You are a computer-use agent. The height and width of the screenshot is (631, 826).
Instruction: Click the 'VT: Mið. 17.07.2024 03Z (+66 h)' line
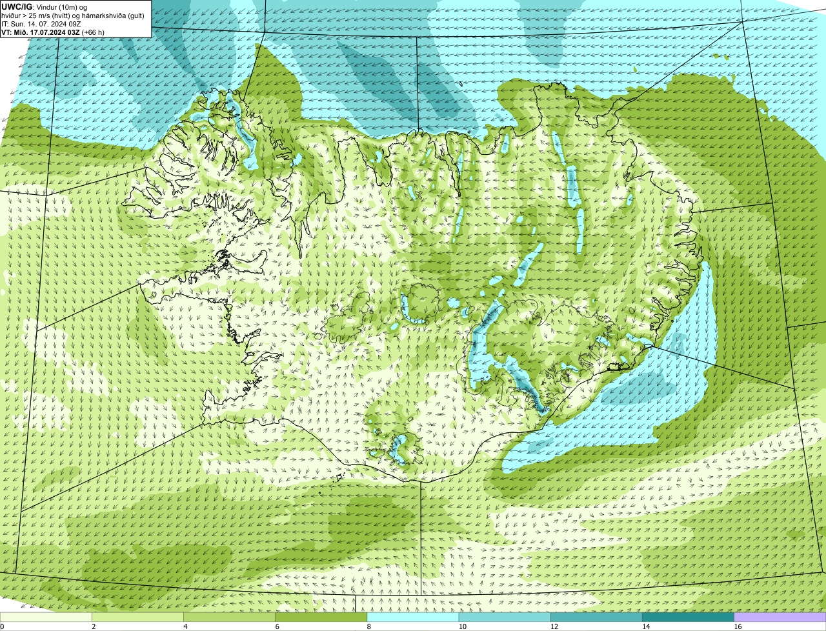tap(53, 32)
